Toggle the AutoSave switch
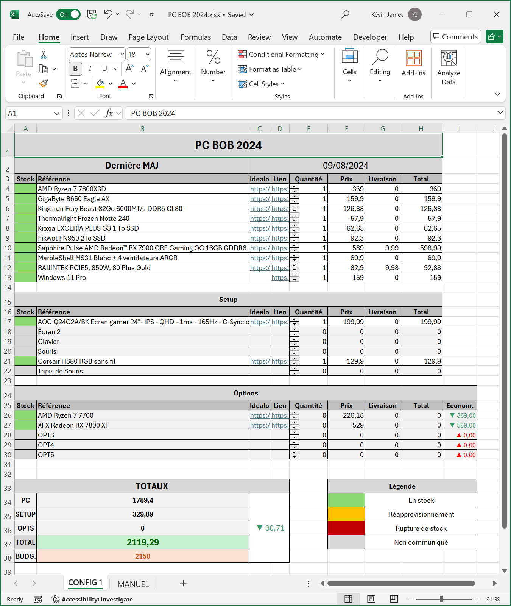 click(x=69, y=14)
